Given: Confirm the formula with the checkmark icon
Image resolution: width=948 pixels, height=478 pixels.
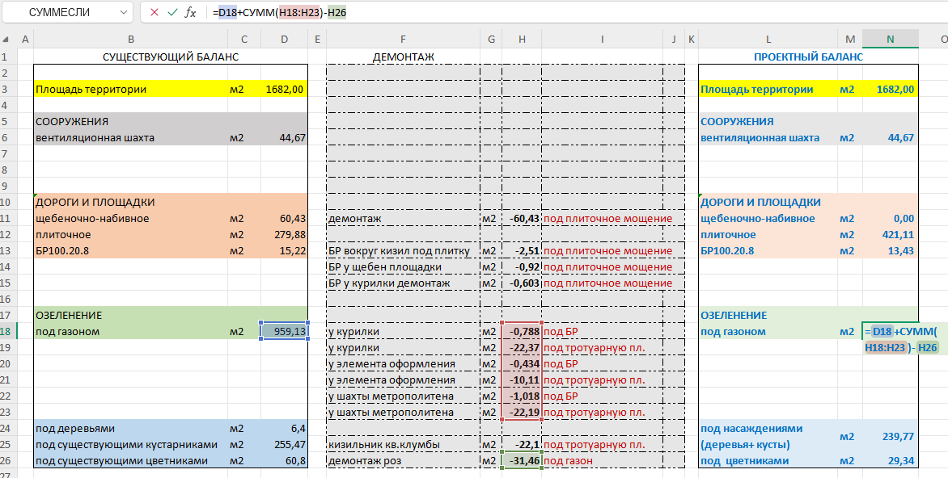Looking at the screenshot, I should point(172,12).
